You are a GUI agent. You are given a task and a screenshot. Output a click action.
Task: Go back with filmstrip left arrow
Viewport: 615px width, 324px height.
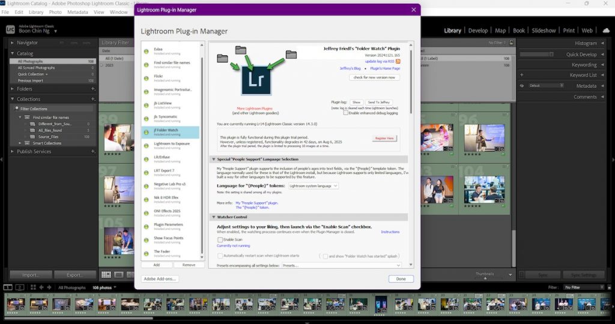coord(41,287)
